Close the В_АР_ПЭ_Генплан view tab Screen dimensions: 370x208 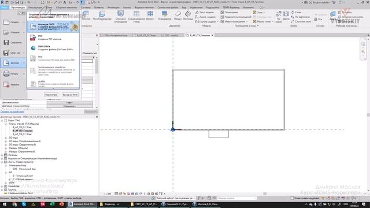click(212, 35)
